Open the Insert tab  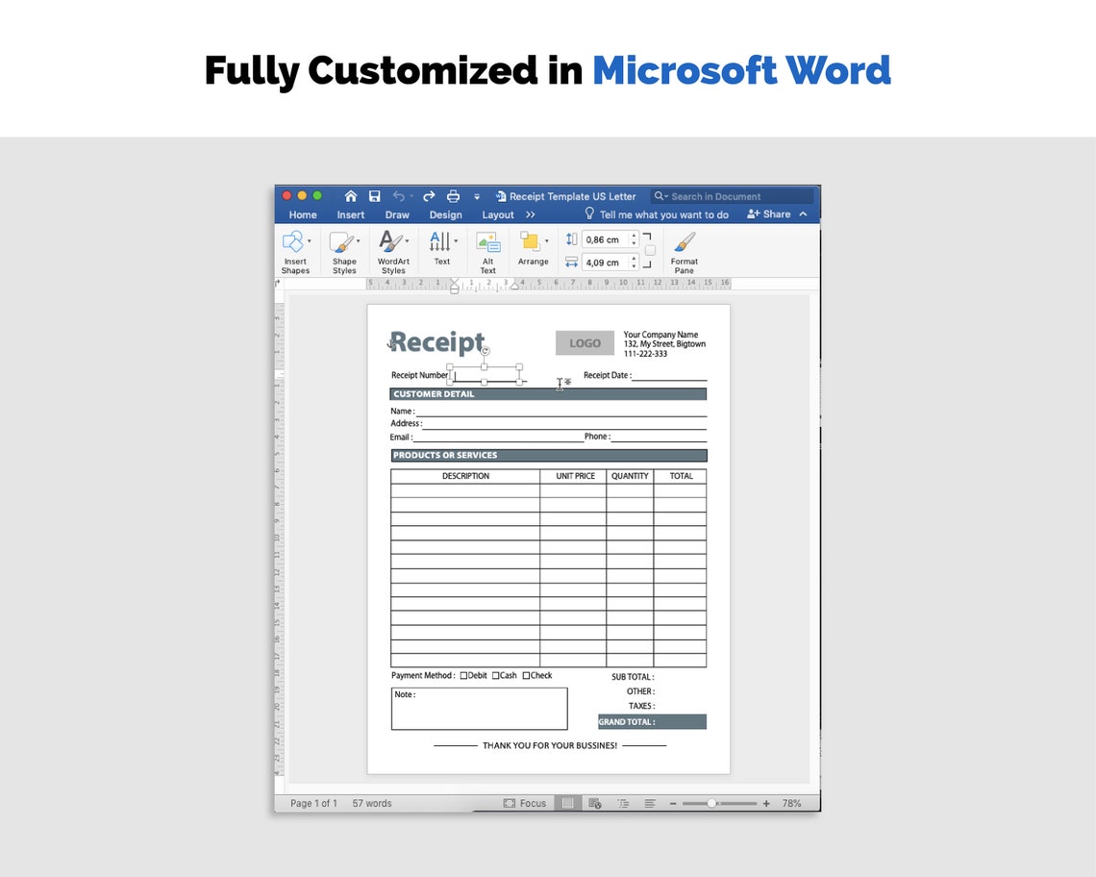click(x=350, y=214)
